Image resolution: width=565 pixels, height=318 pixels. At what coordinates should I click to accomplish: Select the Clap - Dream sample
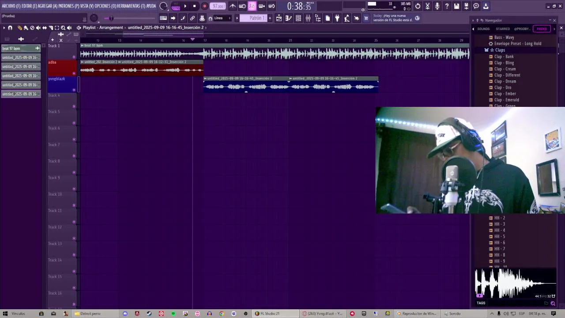tap(505, 81)
